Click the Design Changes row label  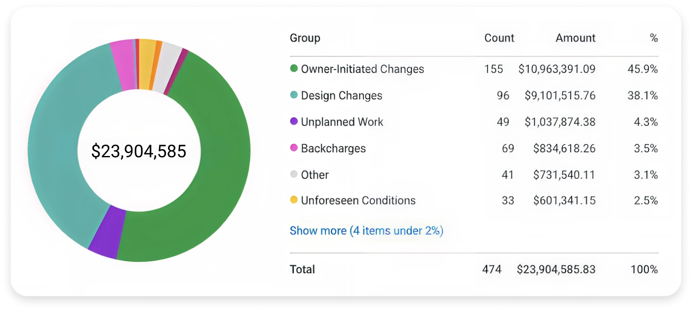pyautogui.click(x=341, y=96)
